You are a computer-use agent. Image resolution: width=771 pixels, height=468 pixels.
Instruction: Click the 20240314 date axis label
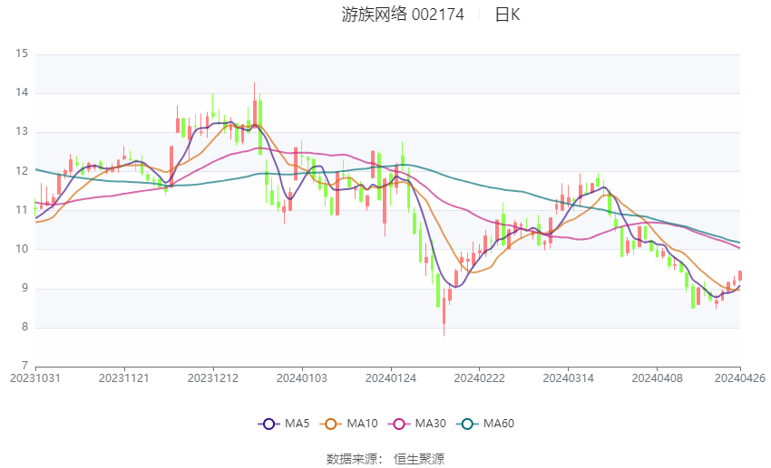click(568, 377)
